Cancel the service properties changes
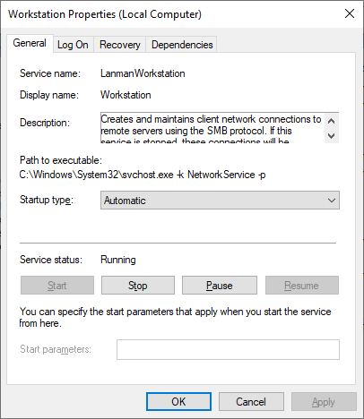The width and height of the screenshot is (364, 419). click(x=251, y=402)
